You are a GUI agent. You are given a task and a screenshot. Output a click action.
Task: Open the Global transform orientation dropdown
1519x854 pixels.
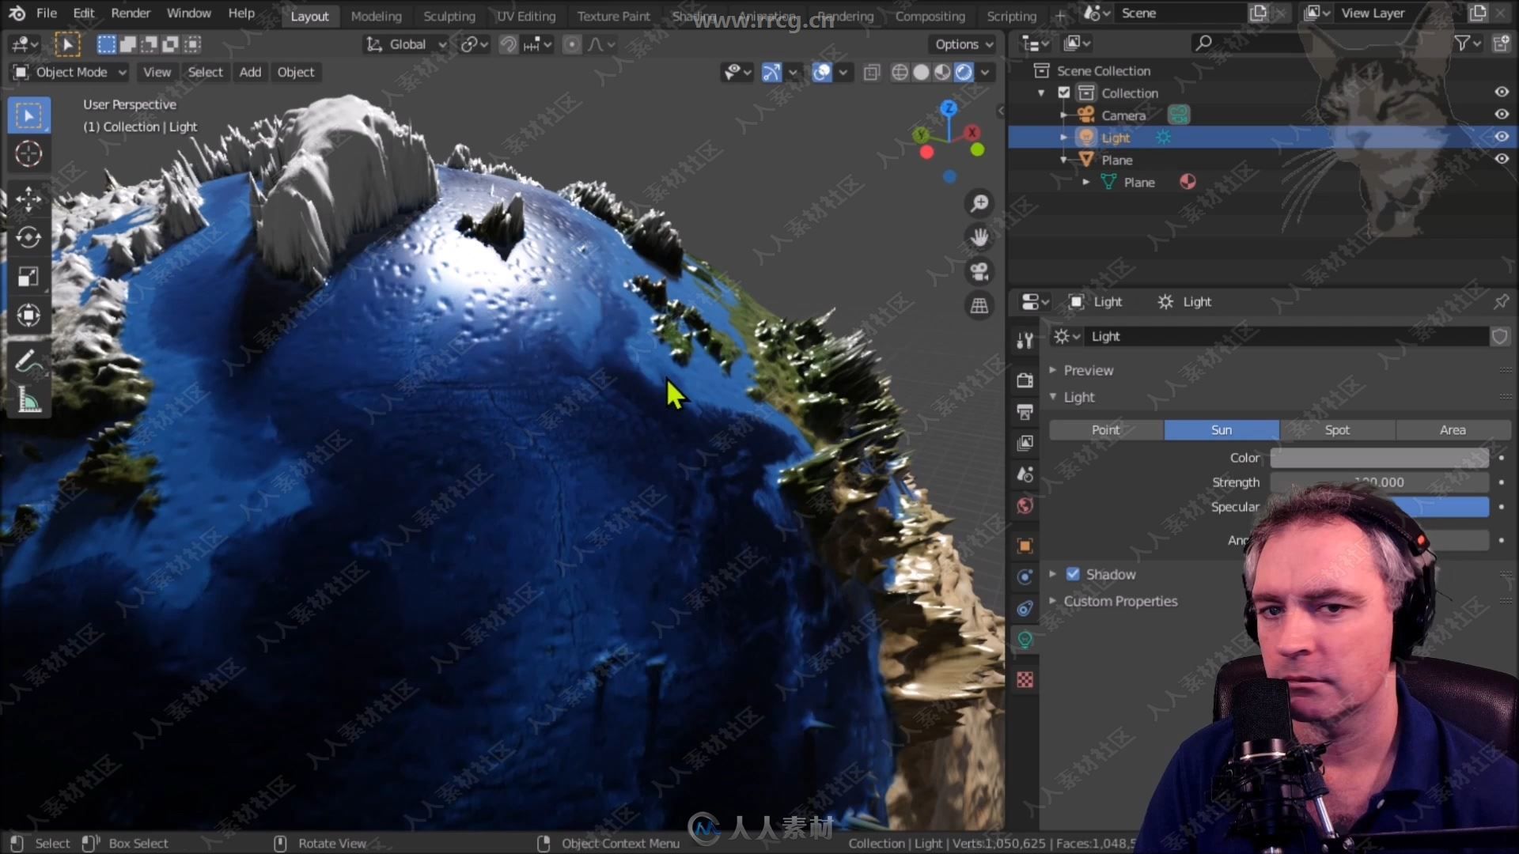click(407, 45)
